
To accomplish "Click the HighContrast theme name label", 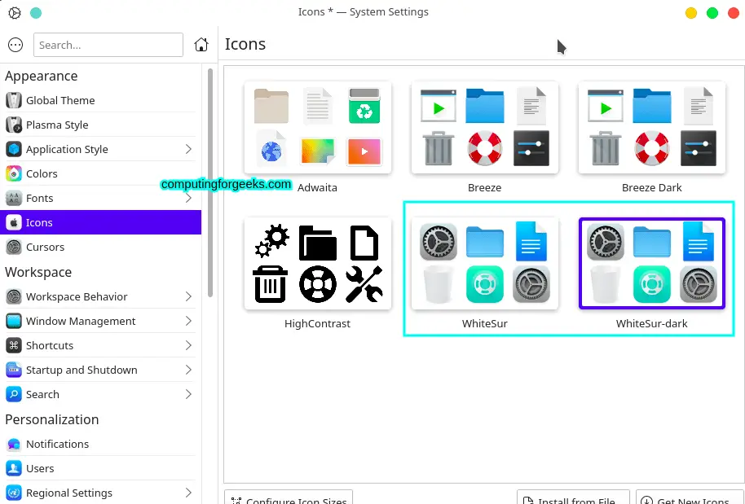I will [x=317, y=324].
